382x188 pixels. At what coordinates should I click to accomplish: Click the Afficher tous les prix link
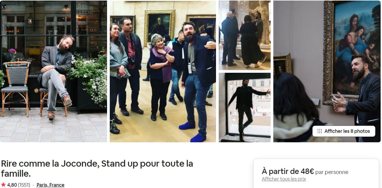coord(284,179)
